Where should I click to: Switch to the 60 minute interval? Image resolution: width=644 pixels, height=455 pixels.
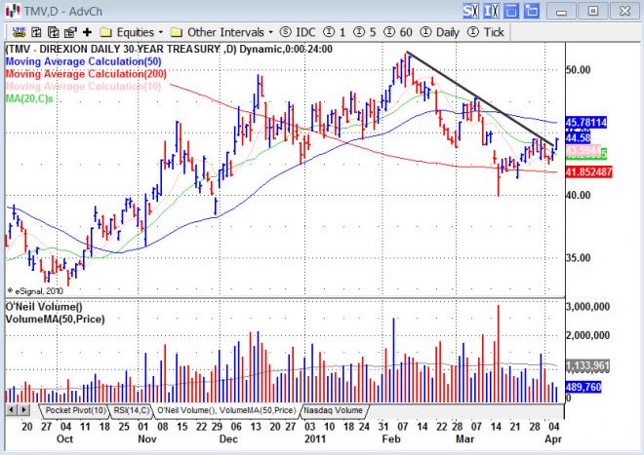pyautogui.click(x=398, y=32)
